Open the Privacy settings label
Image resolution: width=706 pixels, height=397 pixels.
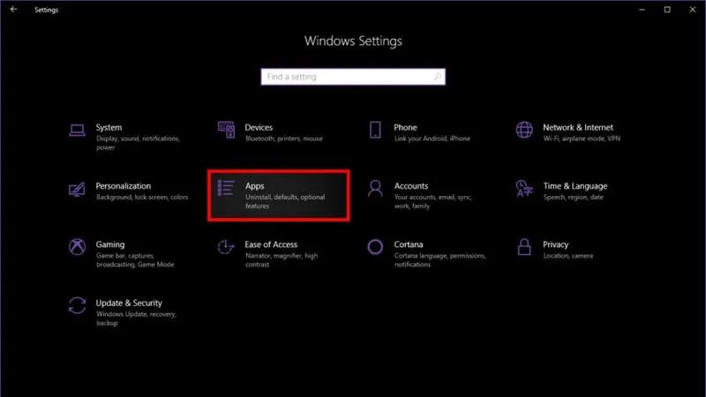point(556,244)
